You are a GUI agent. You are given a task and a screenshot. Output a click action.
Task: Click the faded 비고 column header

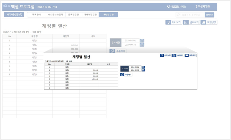coord(93,36)
